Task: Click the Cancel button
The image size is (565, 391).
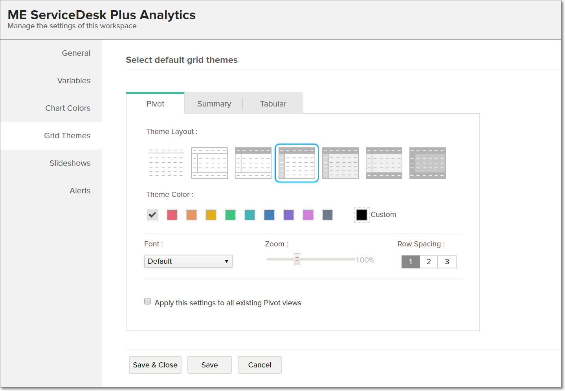Action: click(260, 365)
